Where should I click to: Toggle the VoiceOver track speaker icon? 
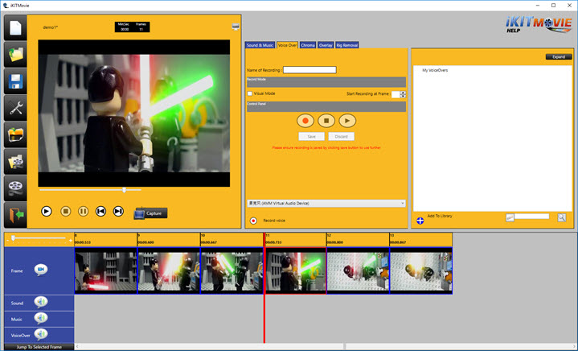(x=41, y=334)
